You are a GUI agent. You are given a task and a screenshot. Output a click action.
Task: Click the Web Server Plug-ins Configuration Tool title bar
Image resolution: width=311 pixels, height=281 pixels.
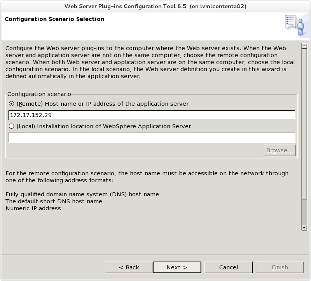point(155,6)
